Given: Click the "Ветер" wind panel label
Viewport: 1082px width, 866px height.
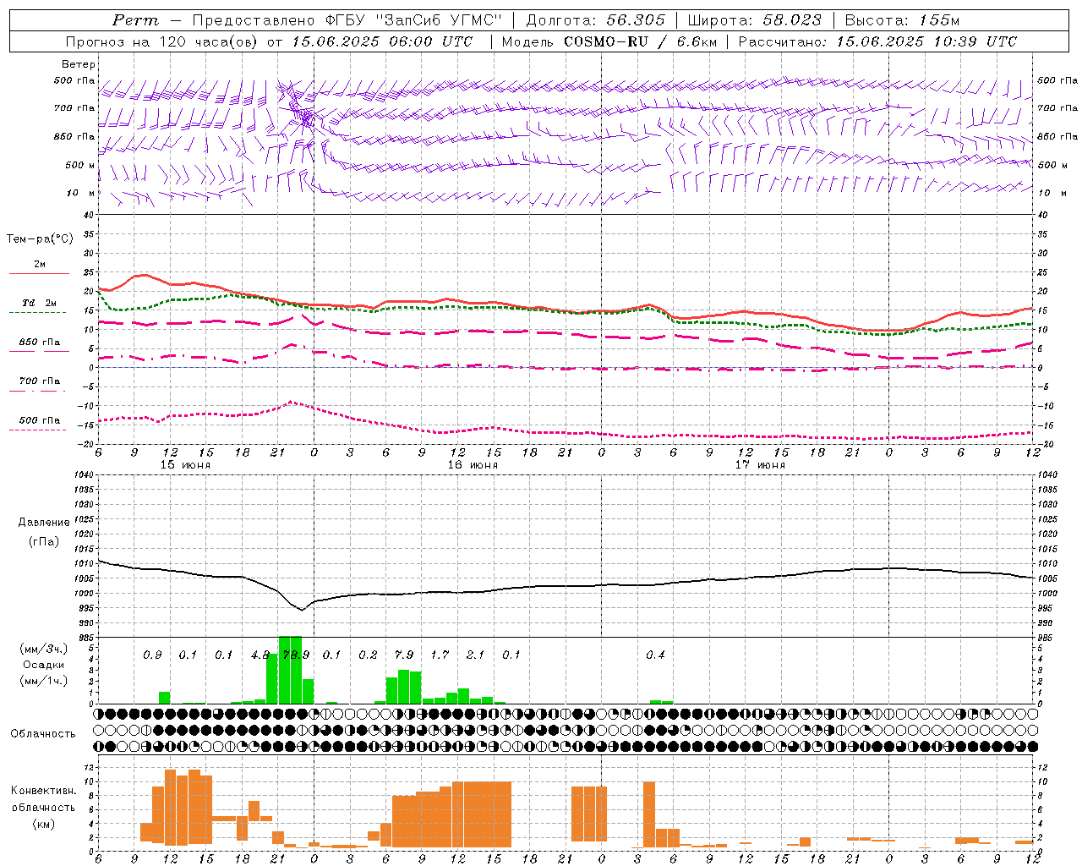Looking at the screenshot, I should 79,64.
